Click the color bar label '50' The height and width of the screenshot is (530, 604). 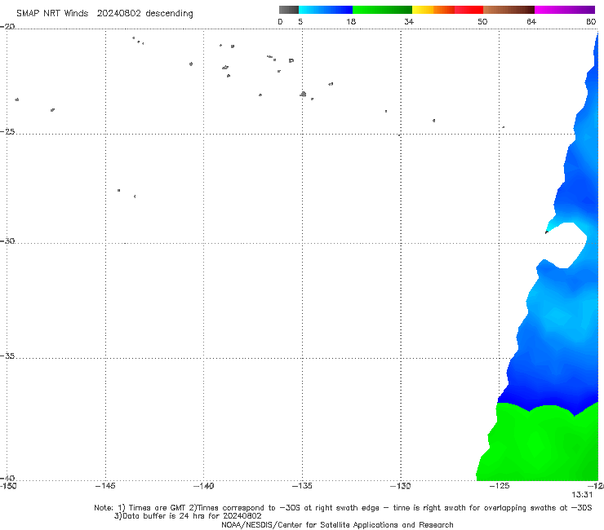(x=482, y=21)
